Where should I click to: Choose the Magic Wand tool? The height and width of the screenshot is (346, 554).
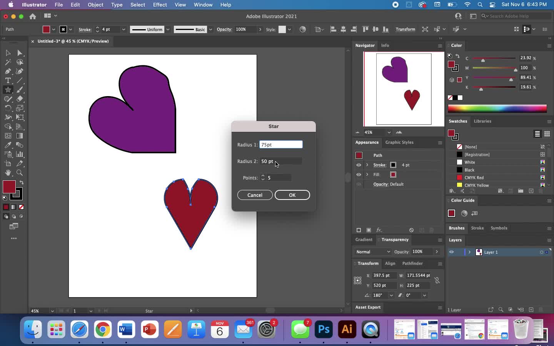point(8,62)
